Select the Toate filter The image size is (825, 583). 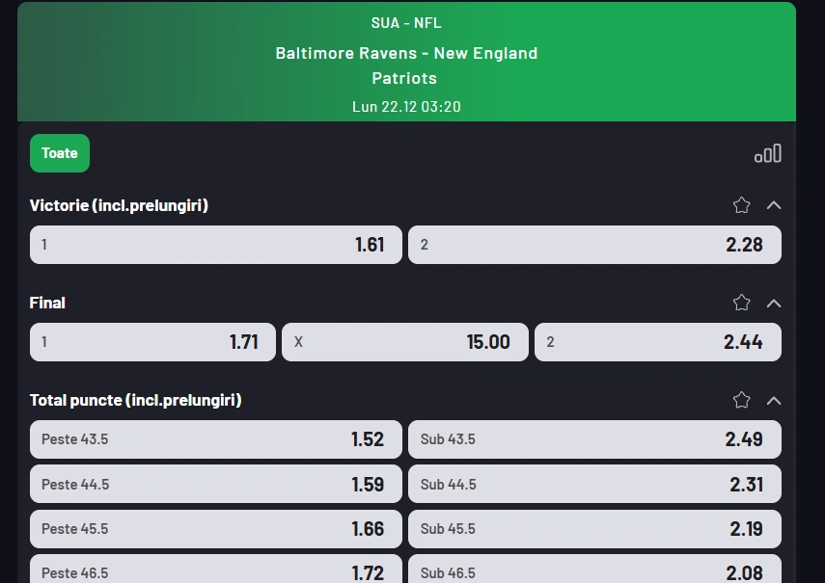coord(59,152)
